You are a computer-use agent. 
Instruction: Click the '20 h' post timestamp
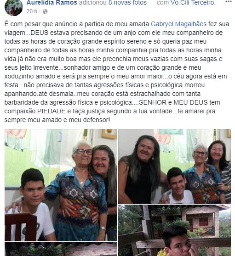[x=32, y=11]
